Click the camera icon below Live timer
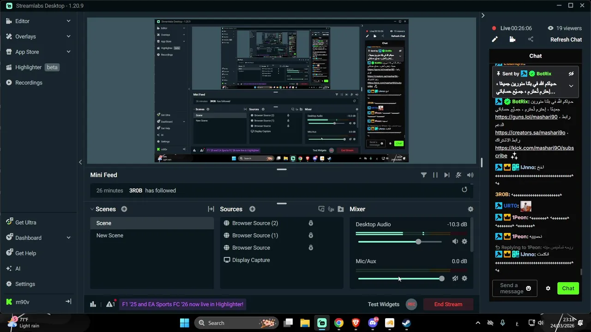This screenshot has height=332, width=591. [x=512, y=39]
